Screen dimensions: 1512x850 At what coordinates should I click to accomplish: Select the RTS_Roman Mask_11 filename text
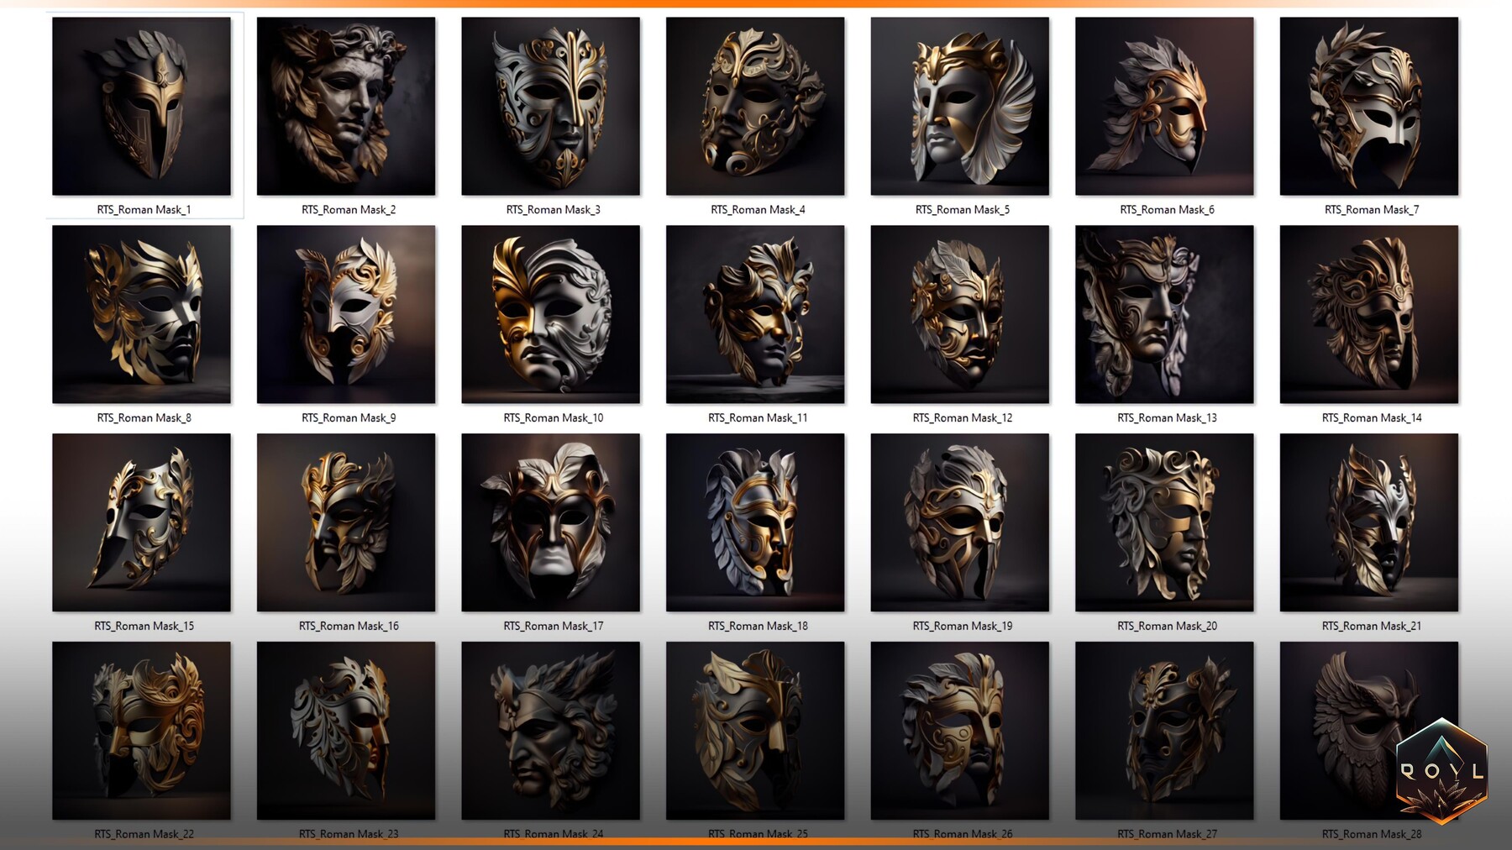pos(757,417)
